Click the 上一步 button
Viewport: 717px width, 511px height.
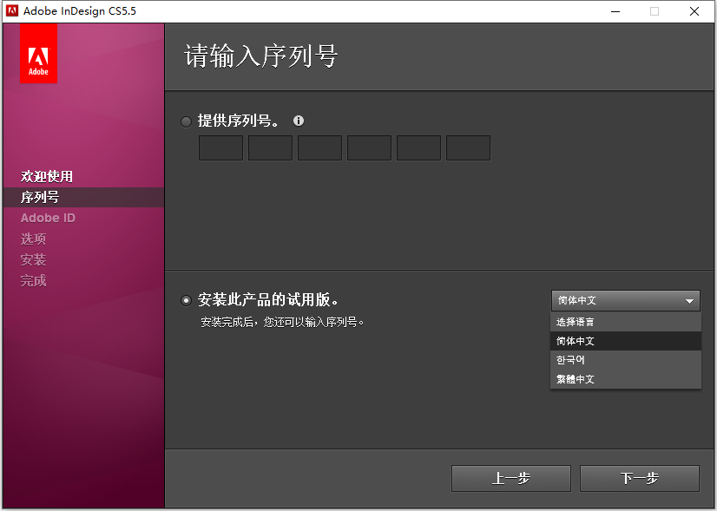tap(511, 479)
